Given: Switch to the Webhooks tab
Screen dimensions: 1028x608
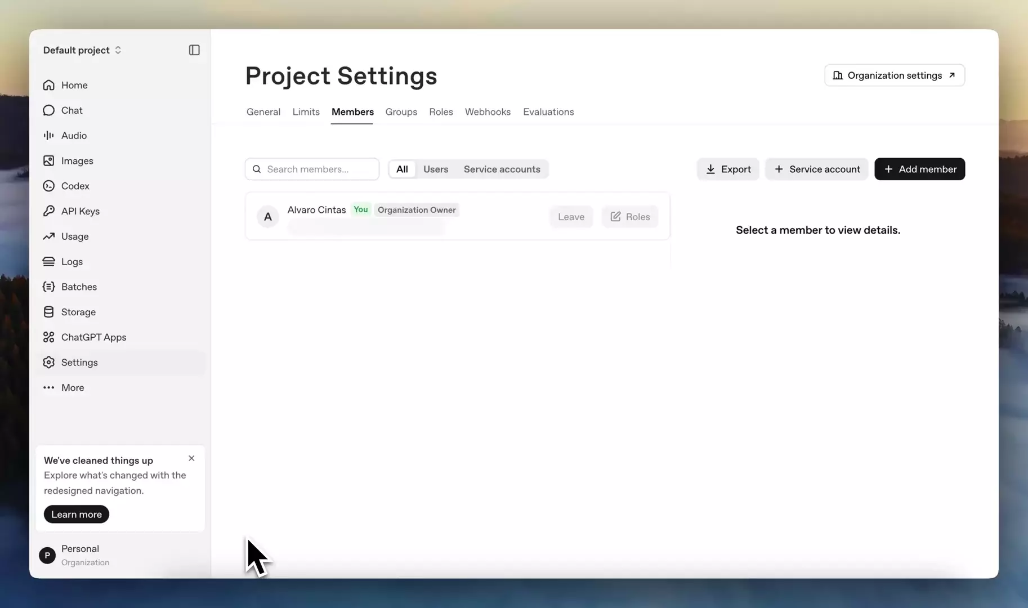Looking at the screenshot, I should [488, 111].
